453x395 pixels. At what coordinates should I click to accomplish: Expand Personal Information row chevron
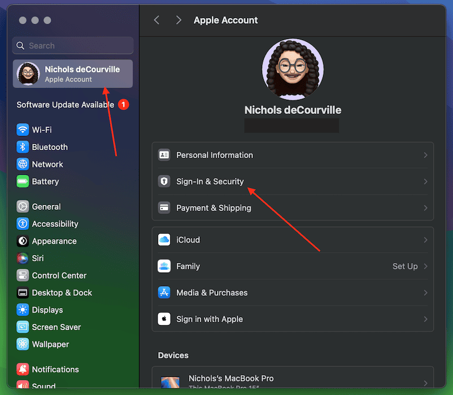coord(425,155)
